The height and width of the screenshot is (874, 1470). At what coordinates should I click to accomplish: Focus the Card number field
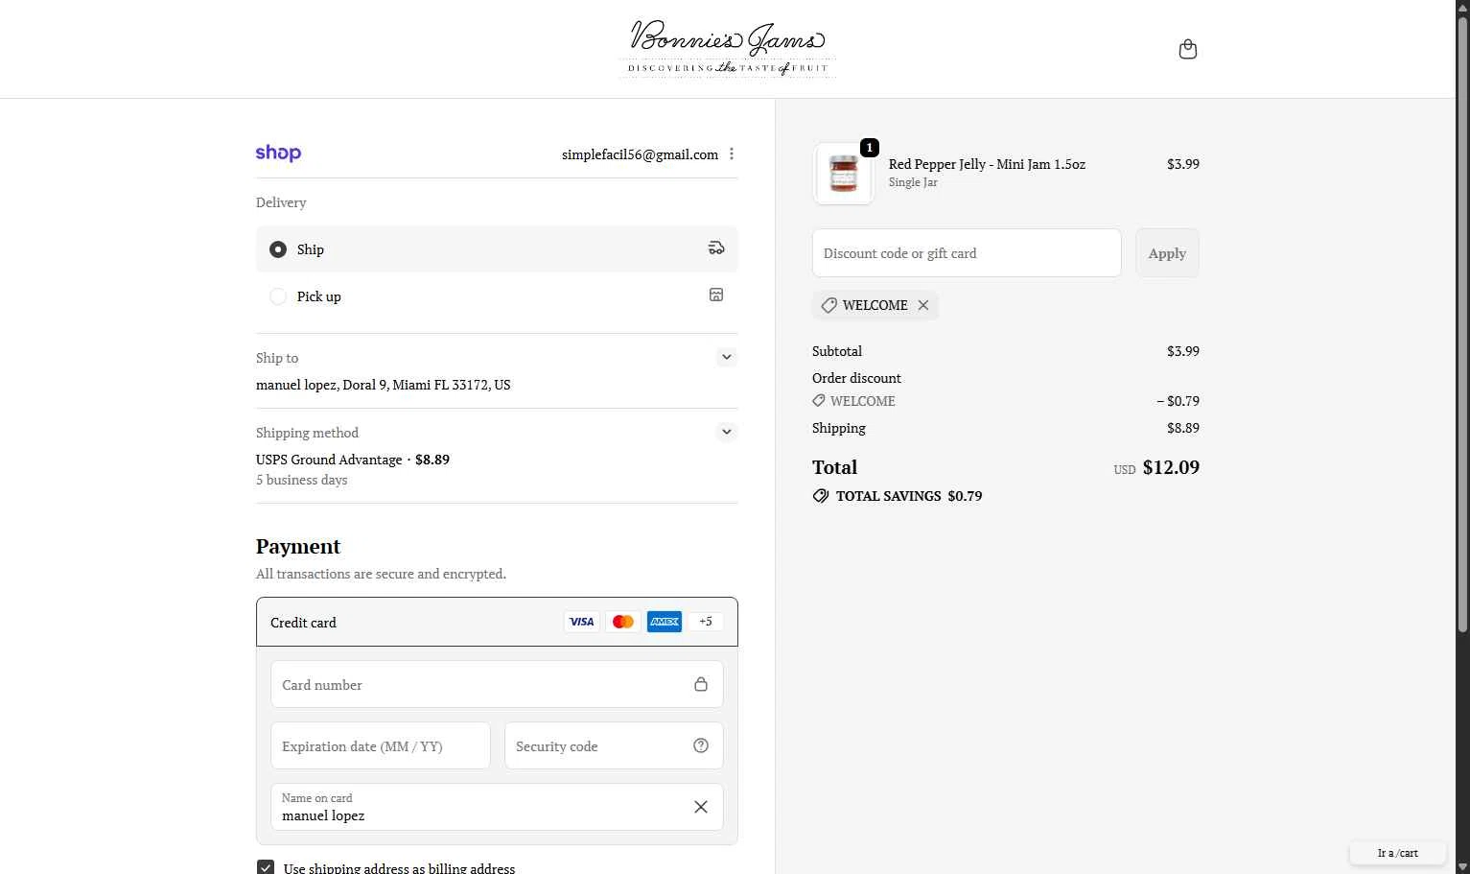497,684
